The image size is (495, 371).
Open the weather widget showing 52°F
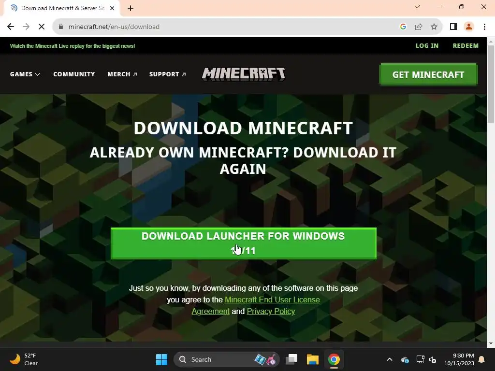coord(24,359)
